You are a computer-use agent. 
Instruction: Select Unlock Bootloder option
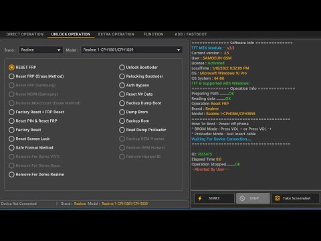(x=138, y=68)
